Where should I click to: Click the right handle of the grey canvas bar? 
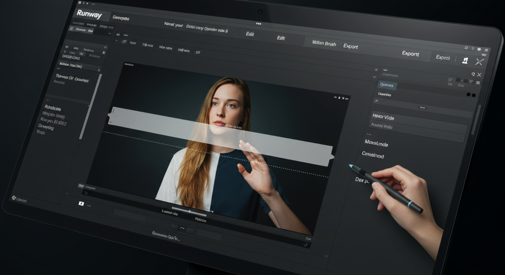[331, 156]
